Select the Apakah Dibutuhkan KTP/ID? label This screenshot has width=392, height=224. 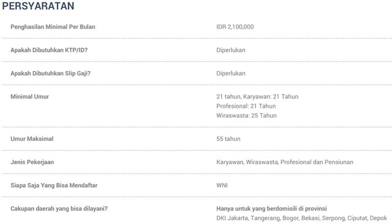coord(49,50)
